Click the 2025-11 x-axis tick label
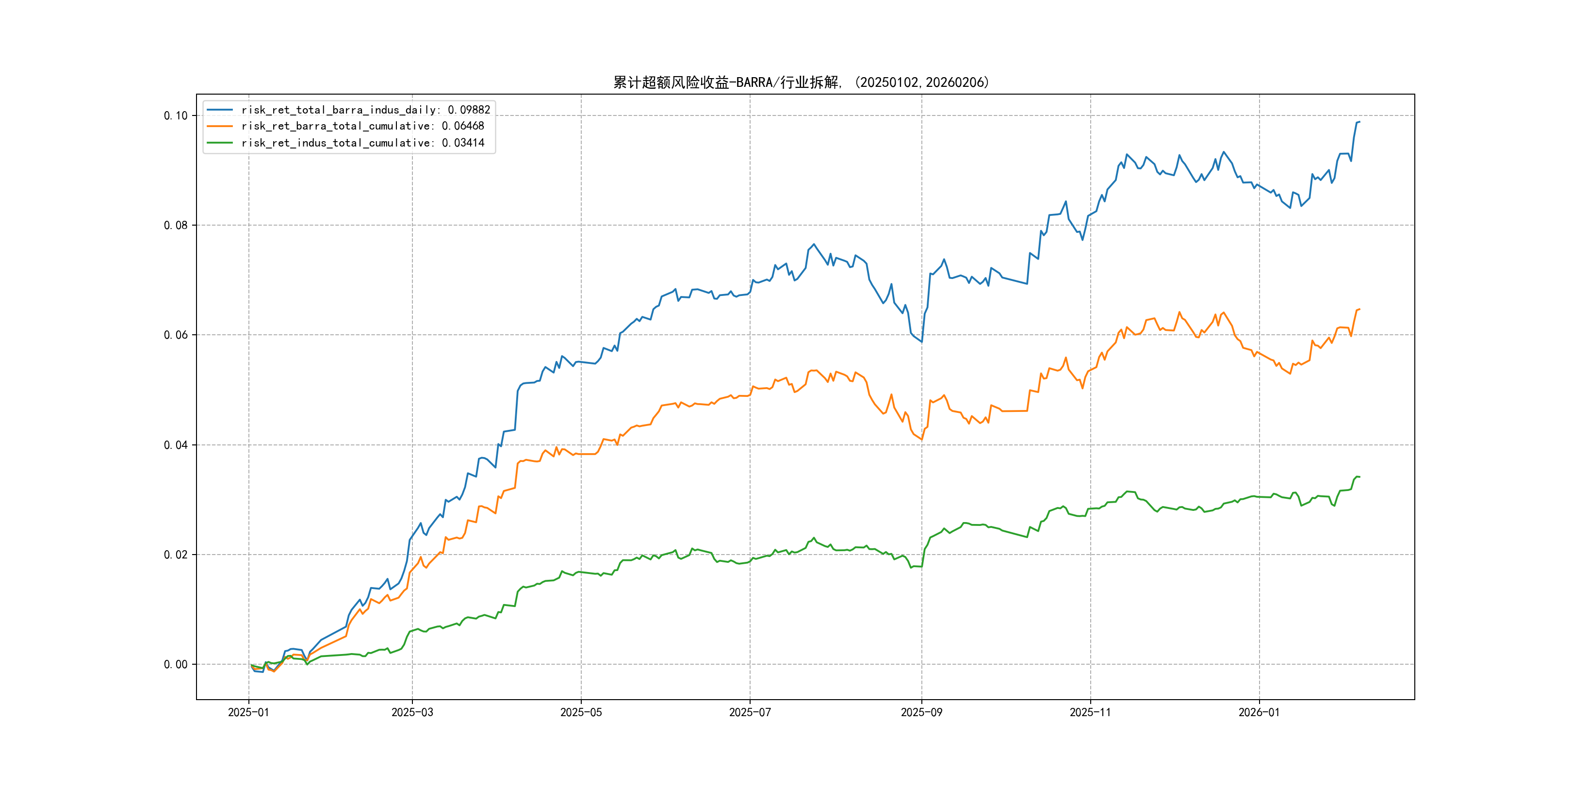The image size is (1572, 786). 1091,713
